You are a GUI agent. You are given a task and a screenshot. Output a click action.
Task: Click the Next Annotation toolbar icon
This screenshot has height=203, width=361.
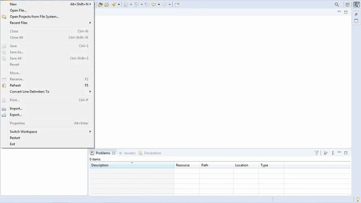pyautogui.click(x=126, y=5)
